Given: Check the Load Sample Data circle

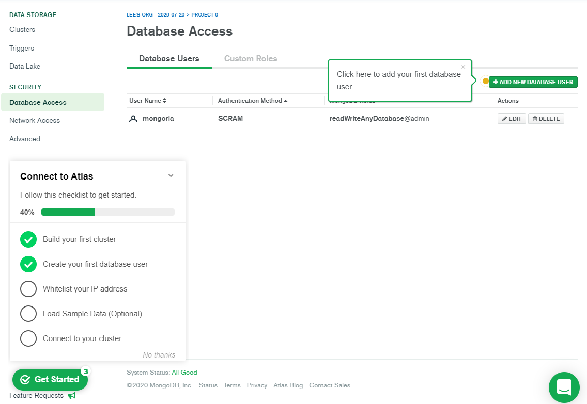Looking at the screenshot, I should [28, 314].
